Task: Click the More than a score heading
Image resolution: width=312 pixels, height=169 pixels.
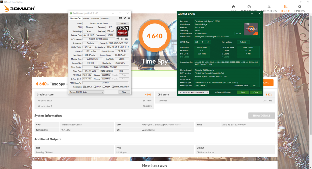Action: 154,165
